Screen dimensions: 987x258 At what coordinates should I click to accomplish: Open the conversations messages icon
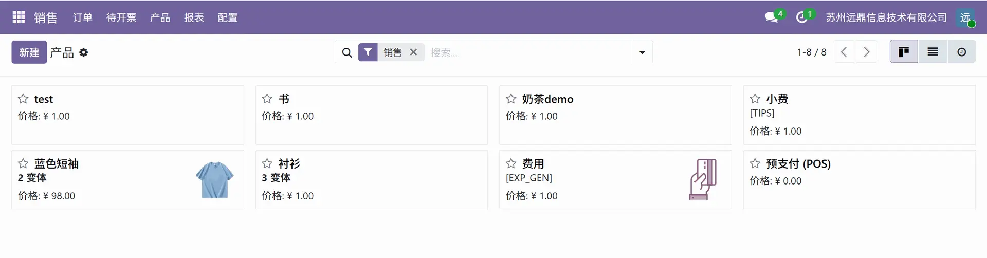[x=771, y=17]
